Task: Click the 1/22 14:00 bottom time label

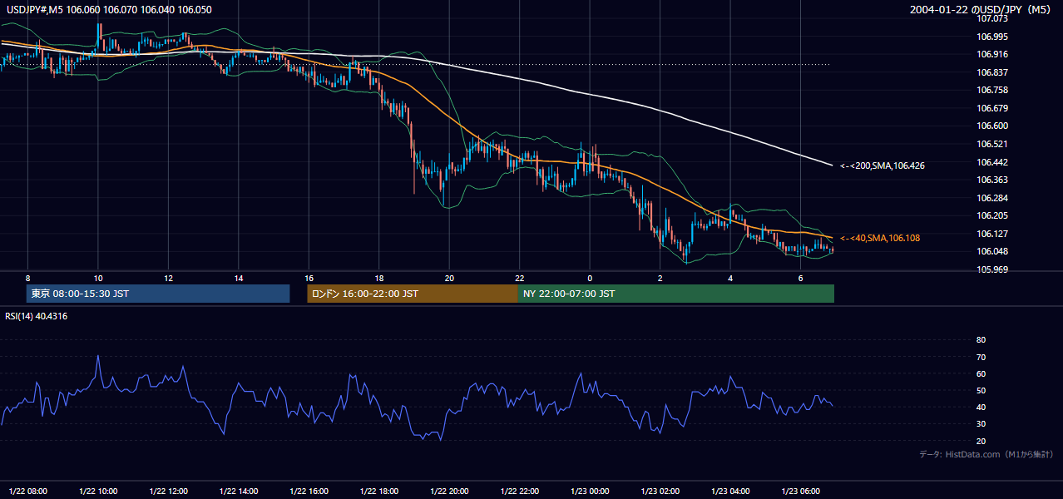Action: click(239, 491)
